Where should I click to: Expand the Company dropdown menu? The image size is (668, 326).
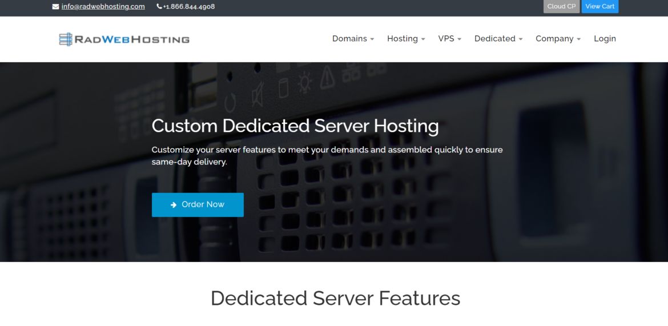coord(558,39)
